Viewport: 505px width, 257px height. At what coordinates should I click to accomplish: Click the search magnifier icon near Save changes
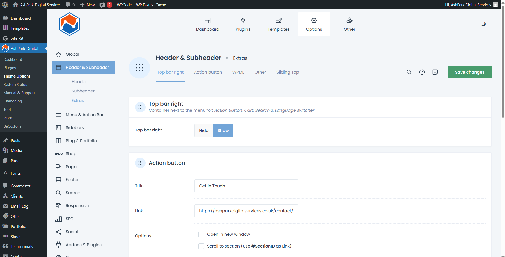[x=409, y=72]
